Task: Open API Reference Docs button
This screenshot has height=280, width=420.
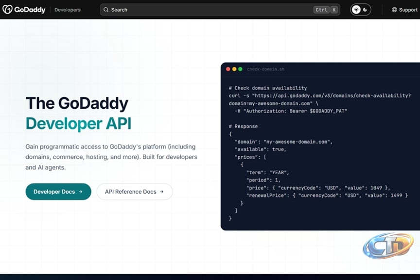Action: [135, 192]
